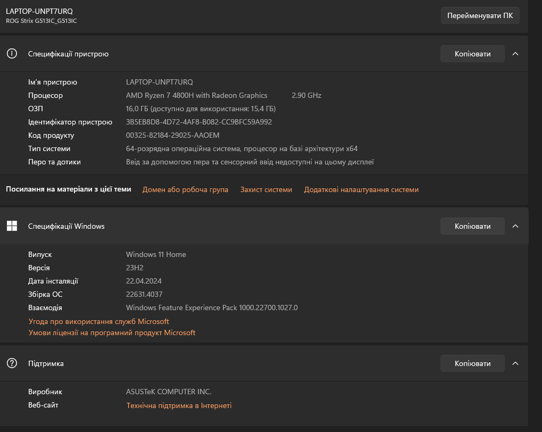Viewport: 542px width, 432px height.
Task: Open Угода про використання служб Microsoft
Action: pos(99,321)
